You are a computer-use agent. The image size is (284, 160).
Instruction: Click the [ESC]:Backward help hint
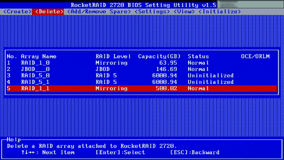pyautogui.click(x=195, y=152)
